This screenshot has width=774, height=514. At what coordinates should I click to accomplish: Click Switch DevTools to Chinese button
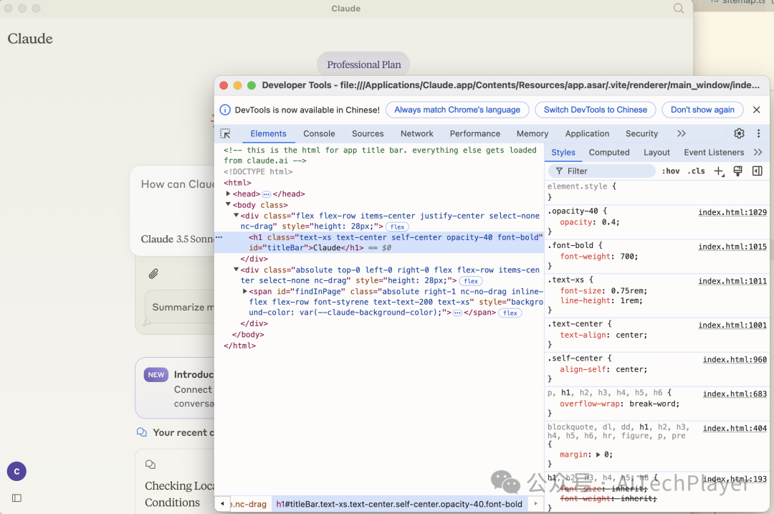point(596,110)
